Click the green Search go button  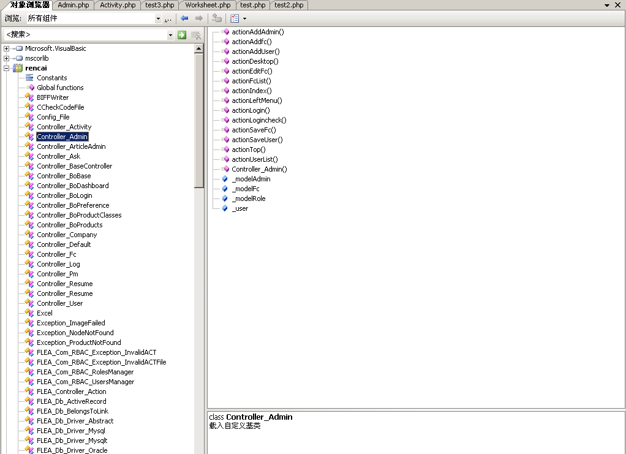182,35
